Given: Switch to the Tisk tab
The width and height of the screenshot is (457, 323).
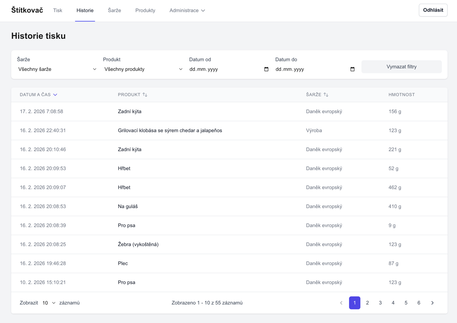Looking at the screenshot, I should coord(57,10).
